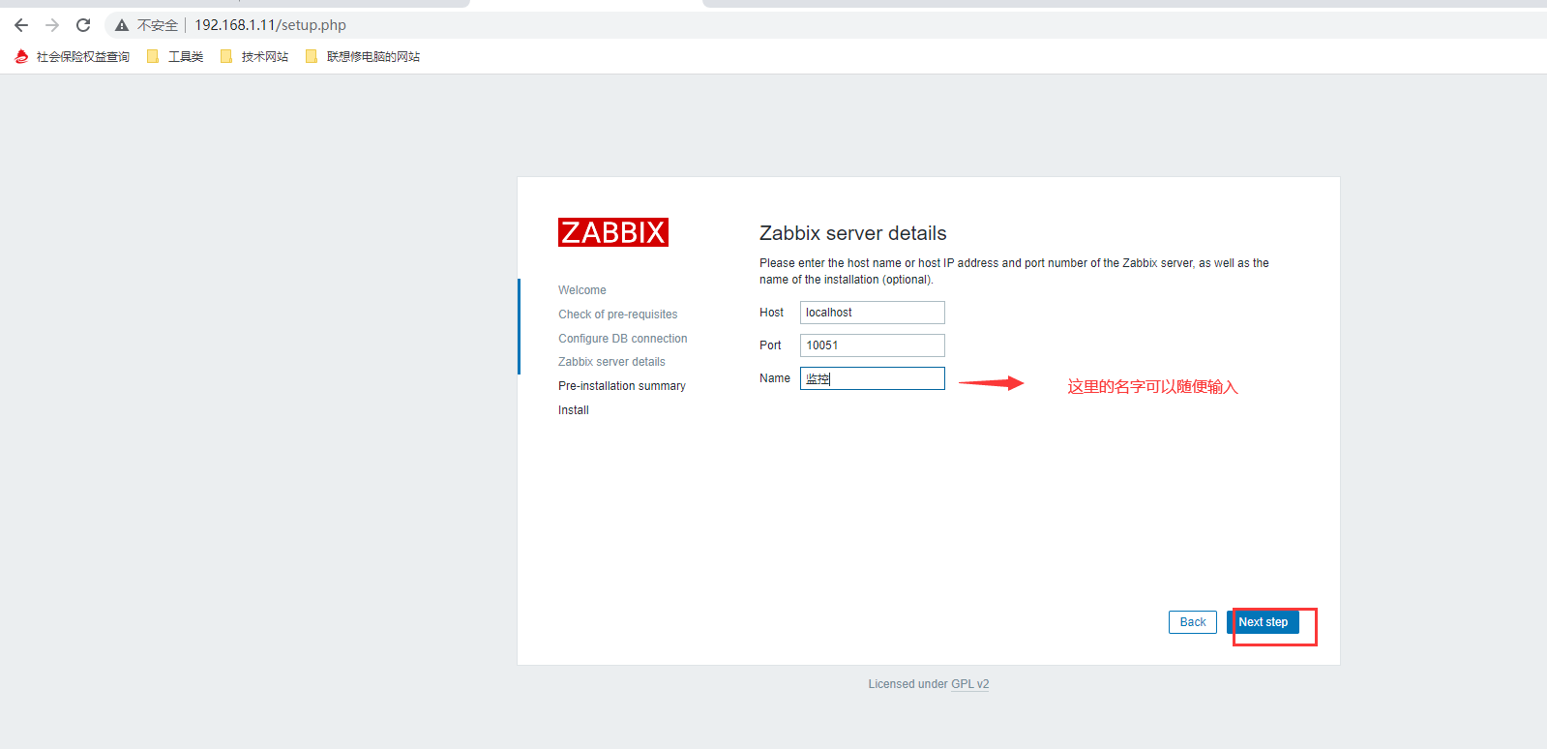The width and height of the screenshot is (1547, 749).
Task: Click the ZABBIX logo
Action: point(613,232)
